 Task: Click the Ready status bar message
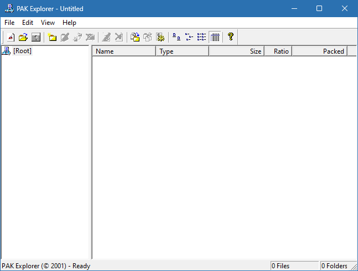coord(46,266)
